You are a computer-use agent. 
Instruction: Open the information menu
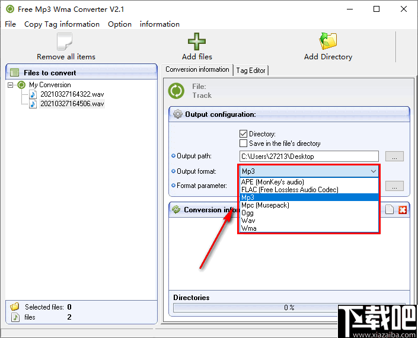coord(159,24)
